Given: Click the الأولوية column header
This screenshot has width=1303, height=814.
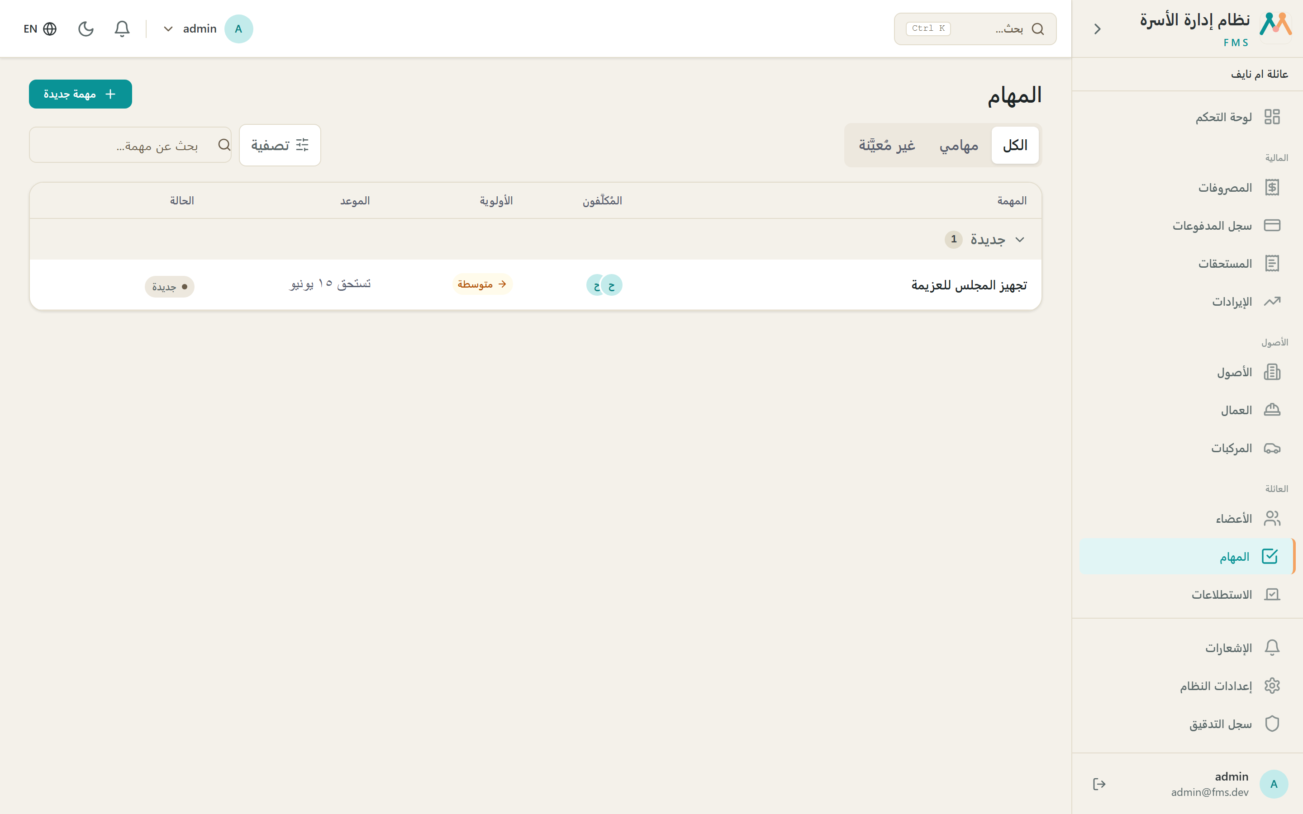Looking at the screenshot, I should coord(496,201).
